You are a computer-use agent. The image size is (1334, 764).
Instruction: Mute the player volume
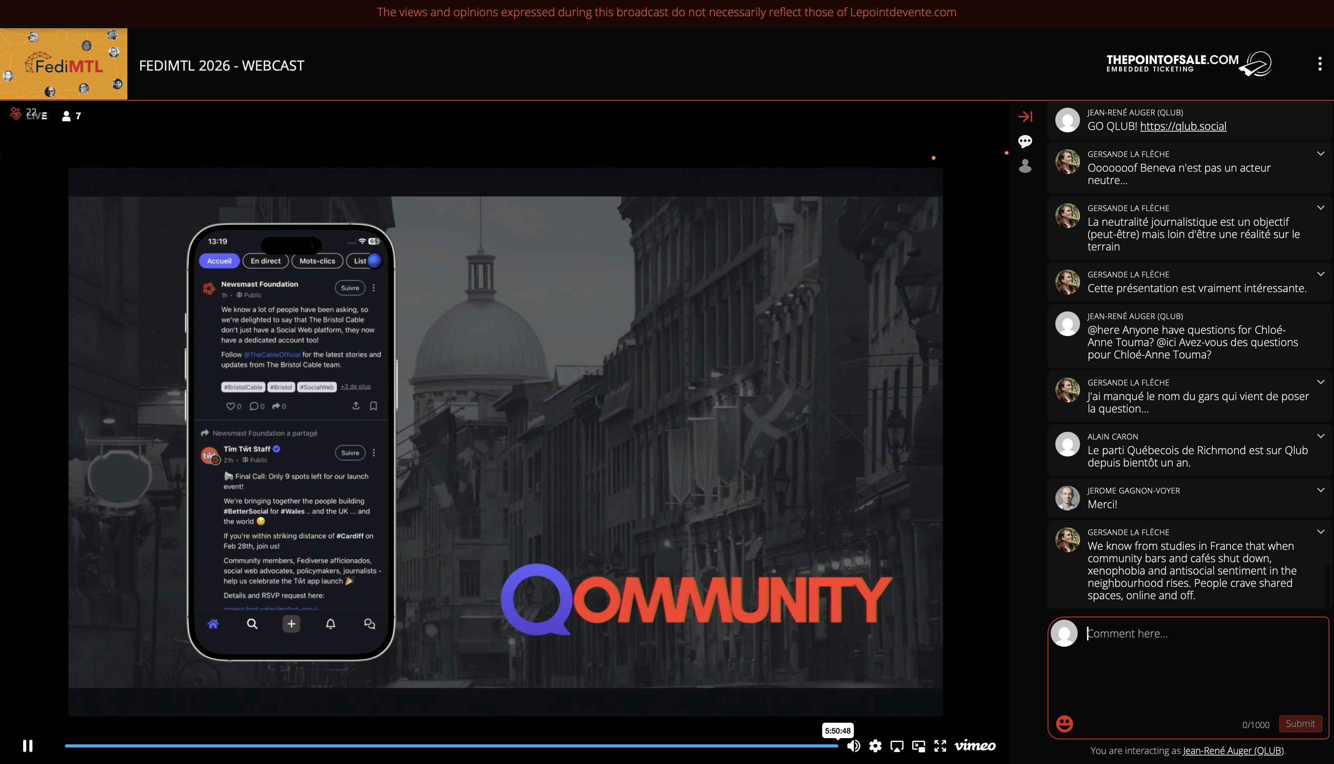[853, 745]
